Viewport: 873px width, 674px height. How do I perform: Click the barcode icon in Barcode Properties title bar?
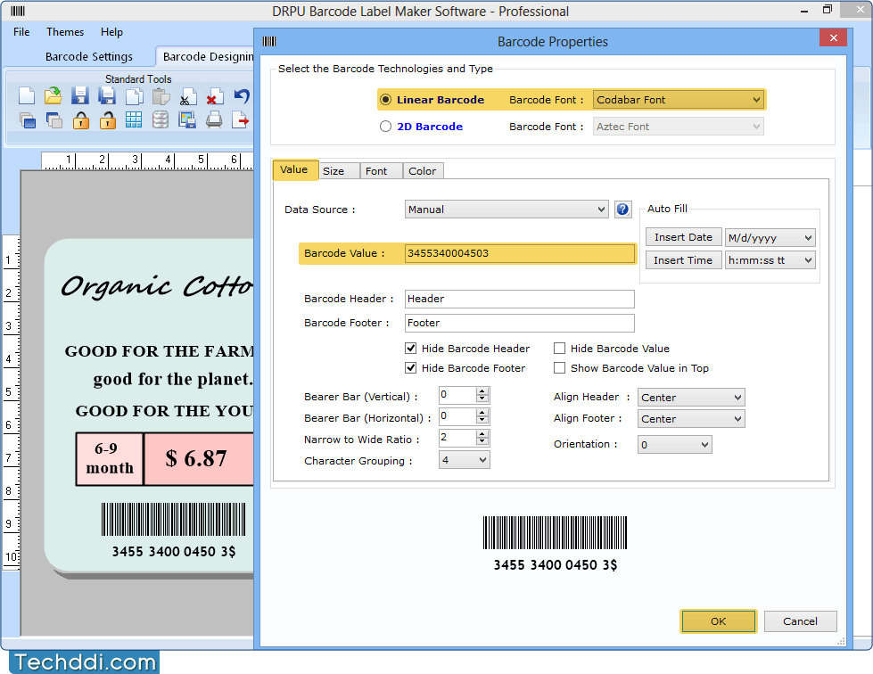269,41
